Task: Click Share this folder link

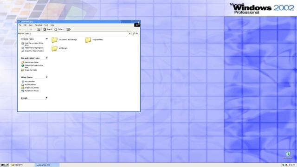Action: click(x=31, y=70)
